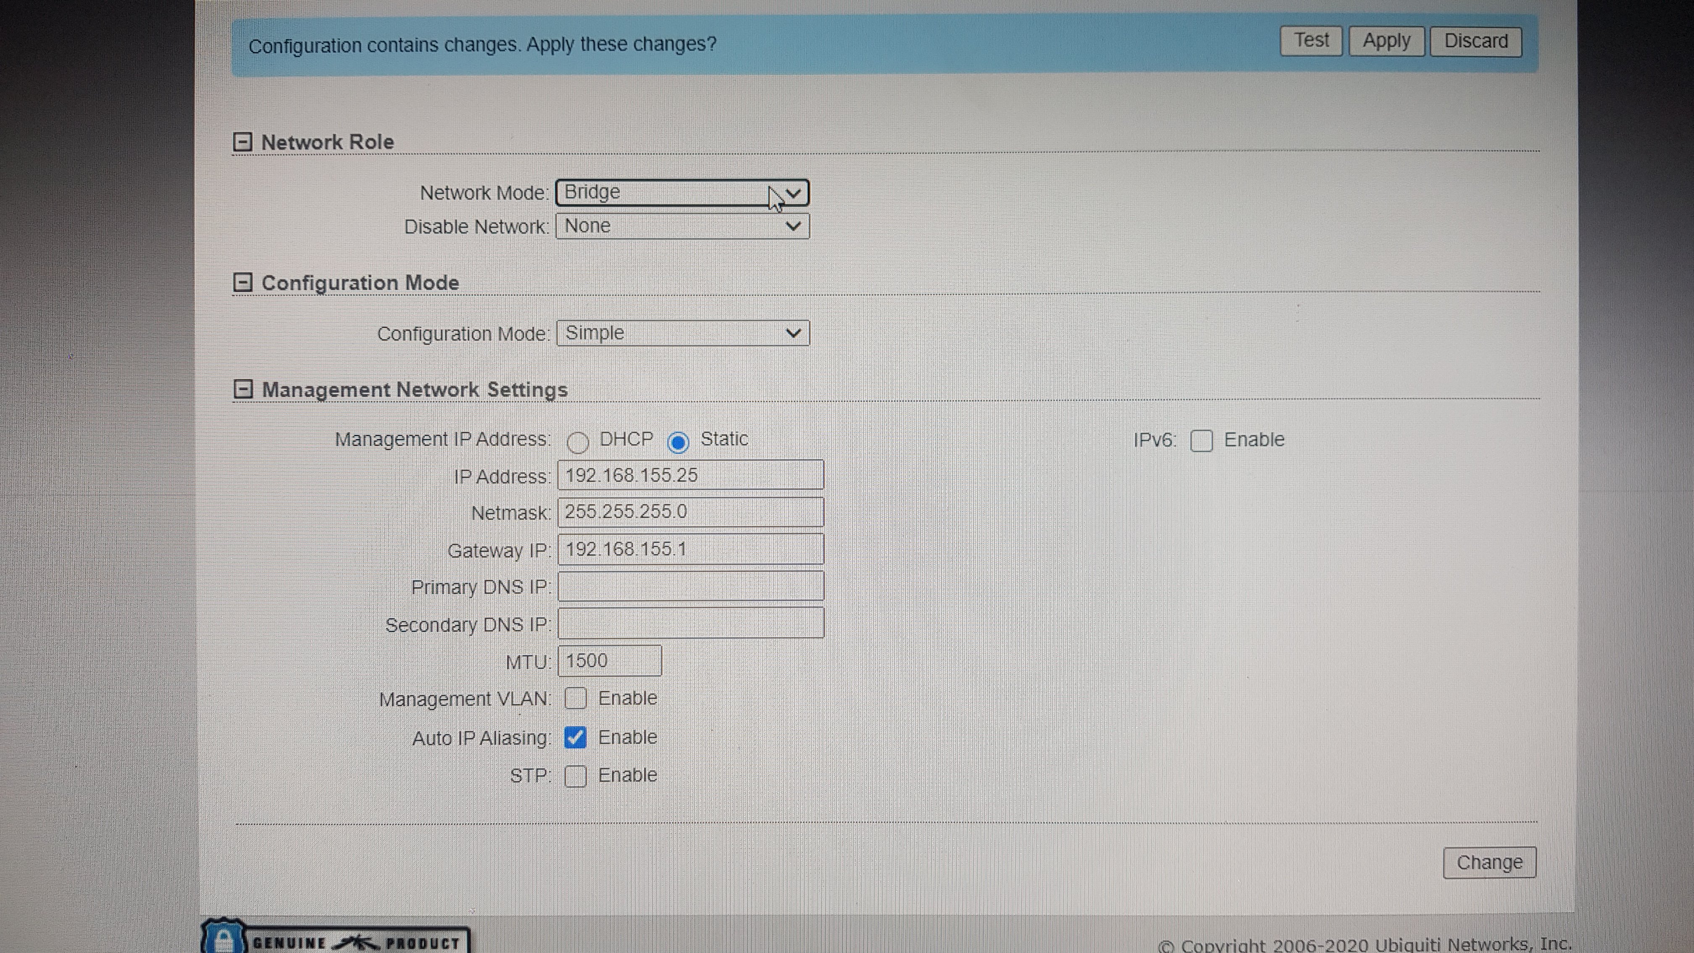Select DHCP for management IP
The height and width of the screenshot is (953, 1694).
[578, 442]
